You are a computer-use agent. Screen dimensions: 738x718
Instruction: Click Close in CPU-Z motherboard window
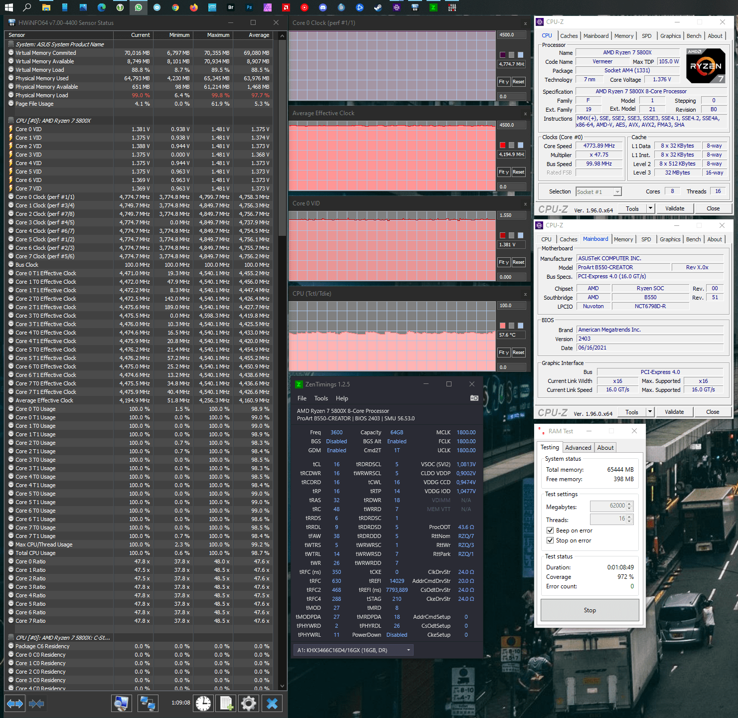[x=713, y=412]
